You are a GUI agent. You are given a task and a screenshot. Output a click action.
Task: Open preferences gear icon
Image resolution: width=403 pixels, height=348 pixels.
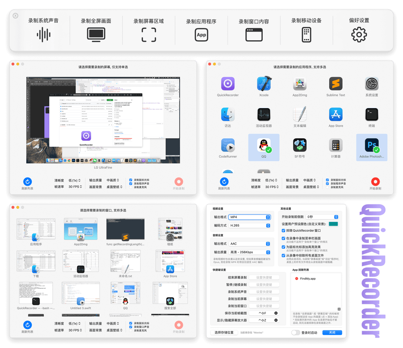359,35
